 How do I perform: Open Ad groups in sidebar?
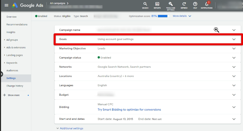[12, 40]
